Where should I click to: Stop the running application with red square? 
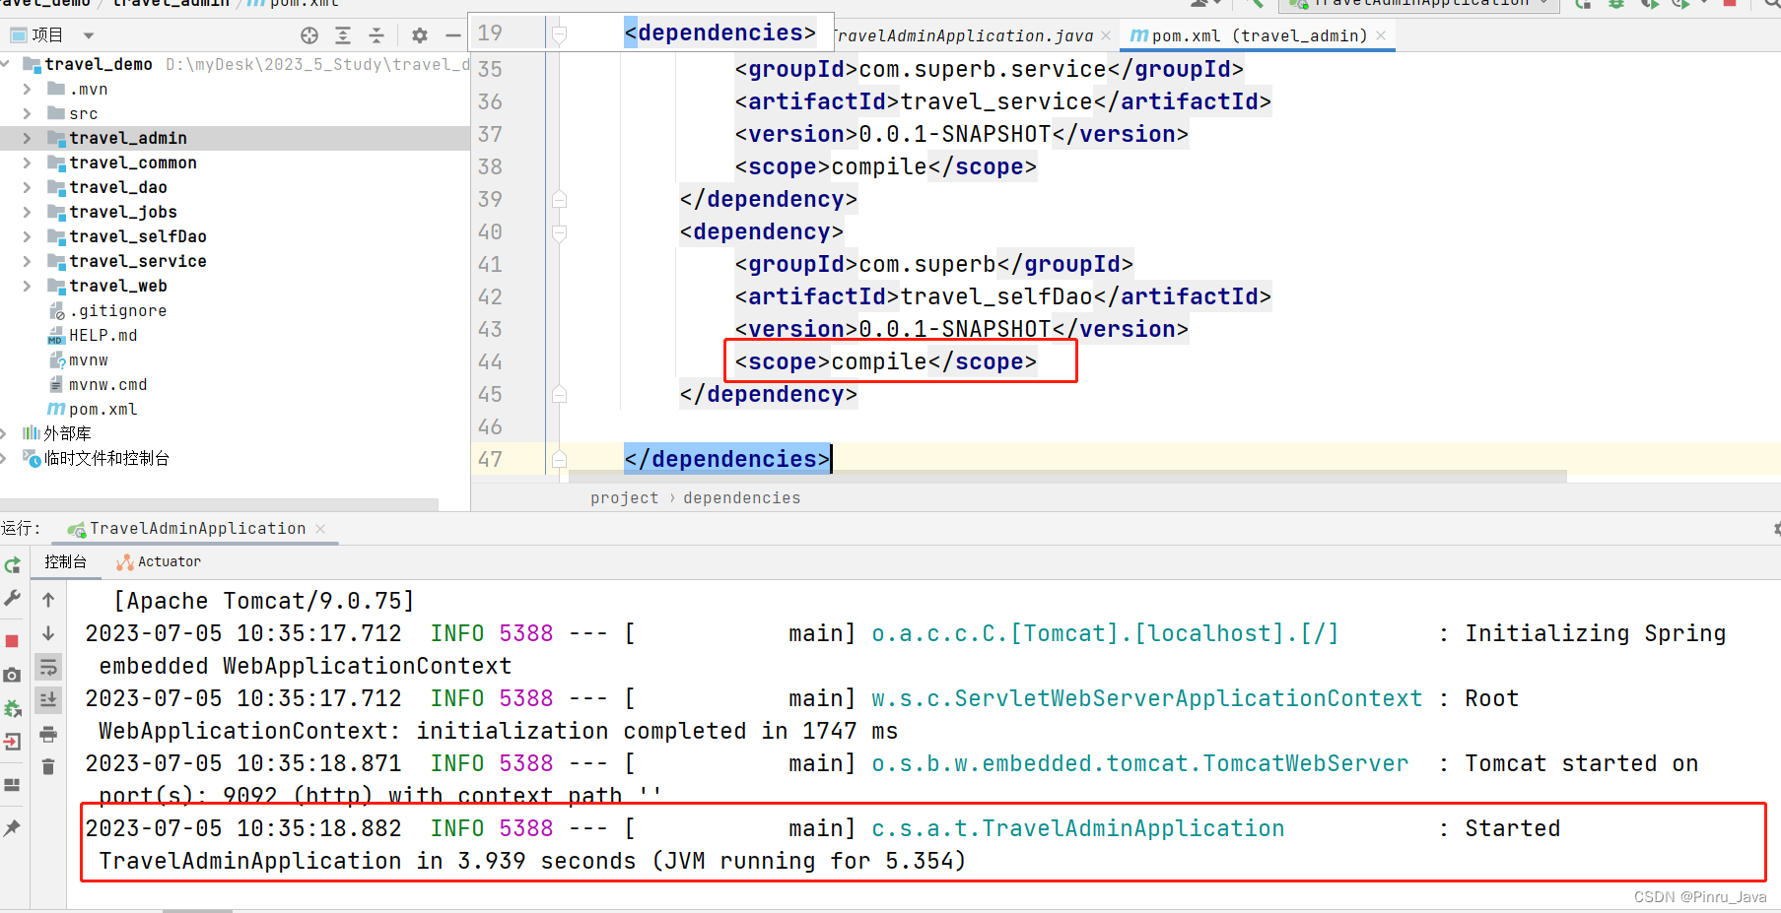[x=13, y=641]
